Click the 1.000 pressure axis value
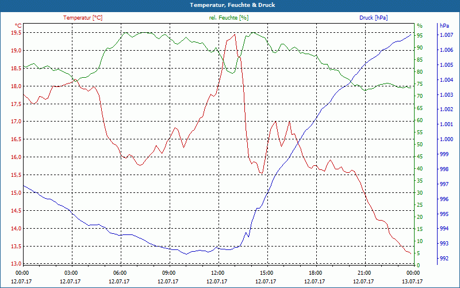This screenshot has height=288, width=460. (446, 139)
